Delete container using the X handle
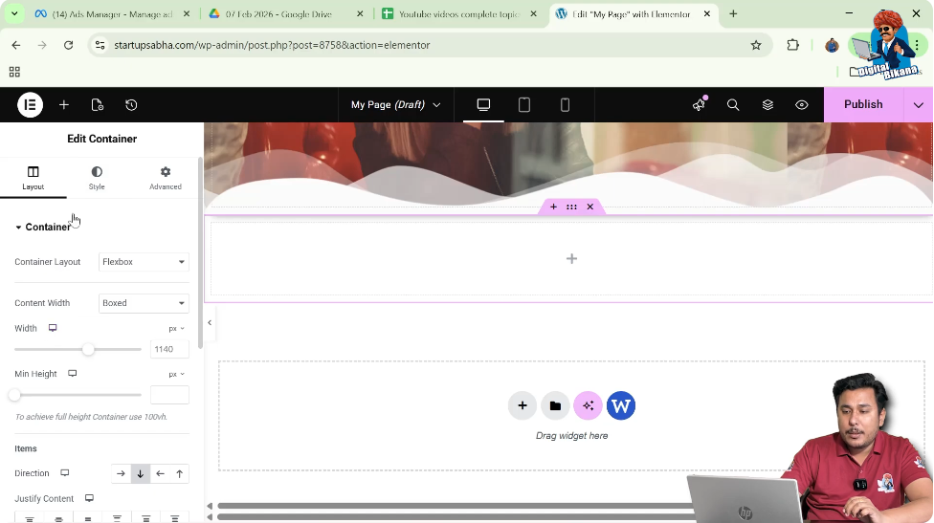Viewport: 934px width, 523px height. click(x=590, y=207)
